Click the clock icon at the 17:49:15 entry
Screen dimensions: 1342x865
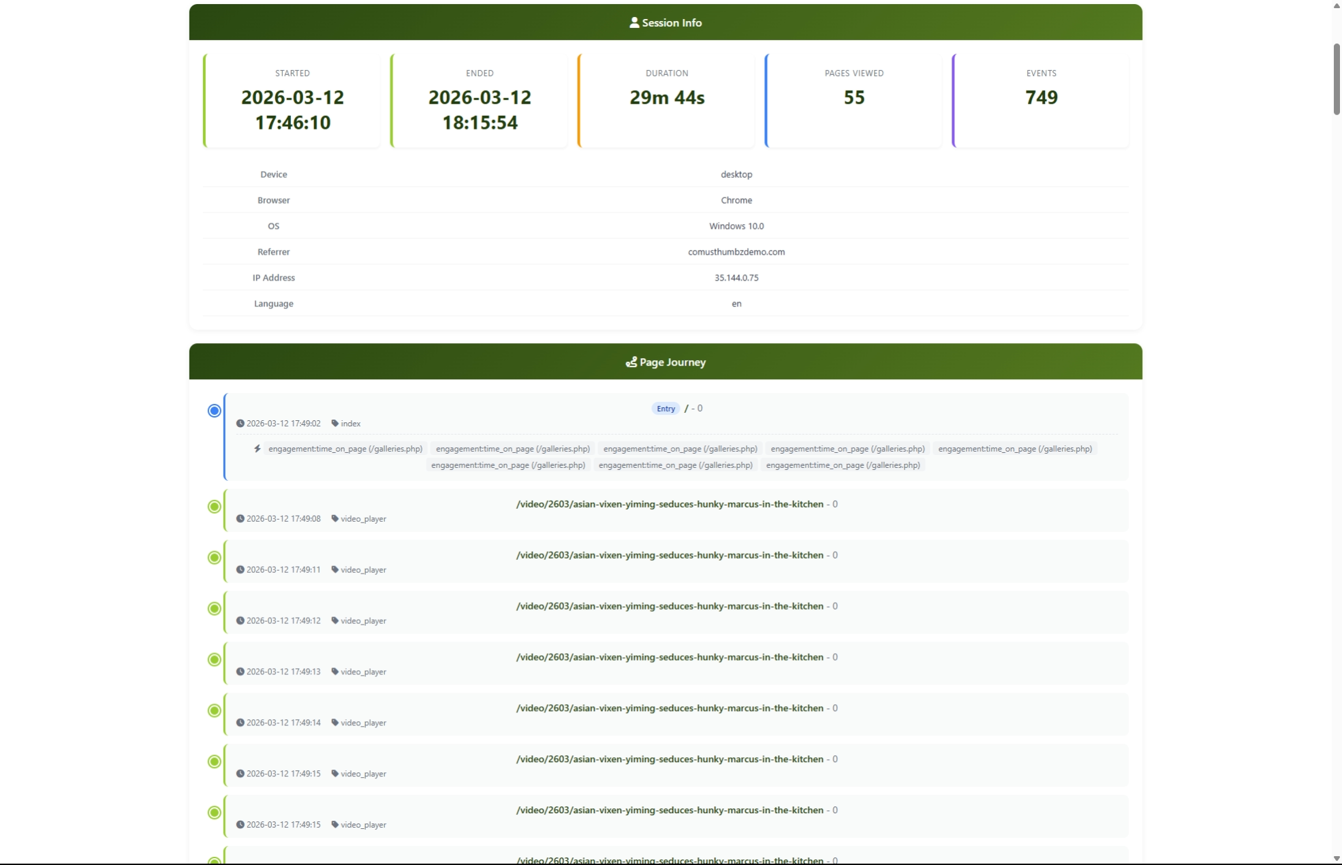[240, 773]
